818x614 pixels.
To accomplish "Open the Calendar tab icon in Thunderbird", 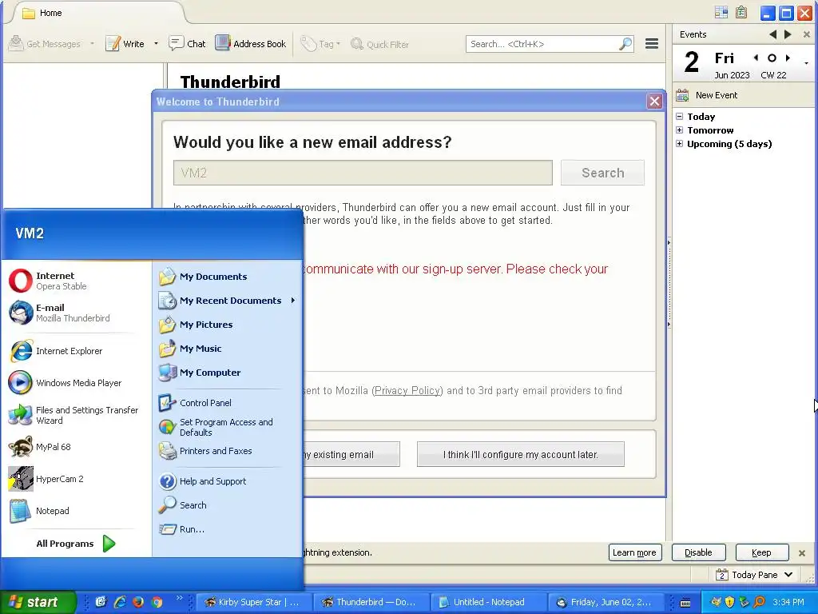I will (721, 13).
